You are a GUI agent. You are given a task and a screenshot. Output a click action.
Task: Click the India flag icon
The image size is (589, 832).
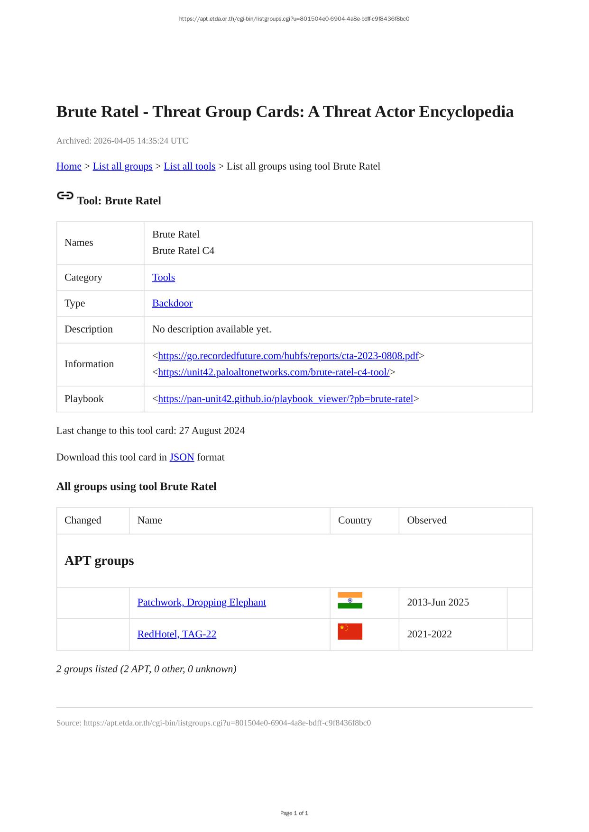coord(350,600)
